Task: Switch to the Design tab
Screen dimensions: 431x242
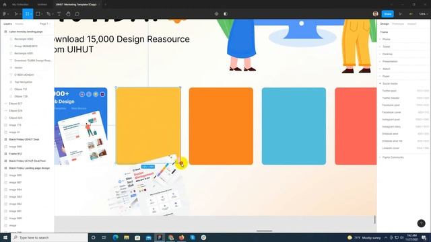Action: (x=385, y=24)
